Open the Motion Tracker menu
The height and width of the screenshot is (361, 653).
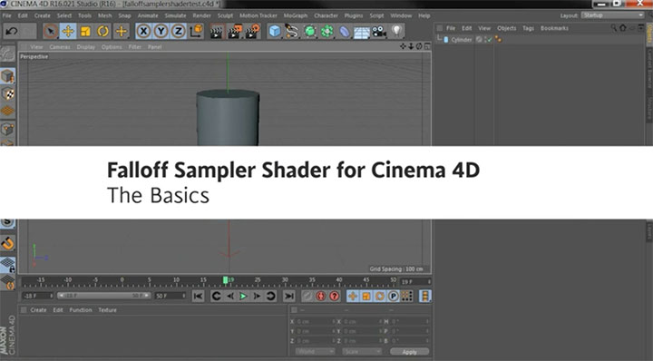click(258, 15)
